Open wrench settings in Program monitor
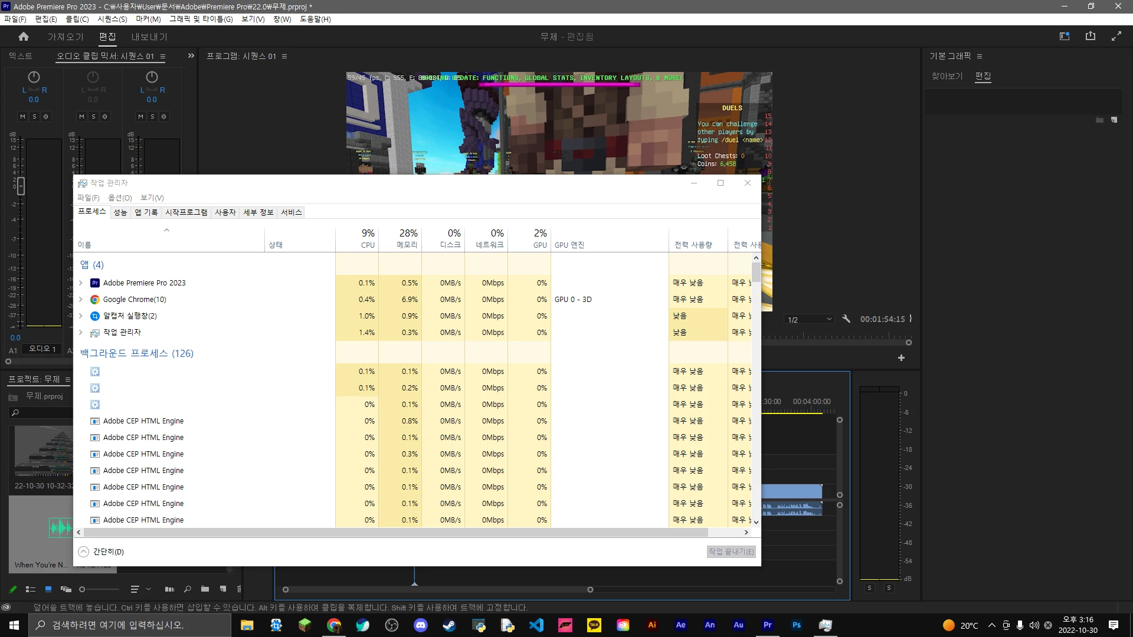The width and height of the screenshot is (1133, 637). 846,319
